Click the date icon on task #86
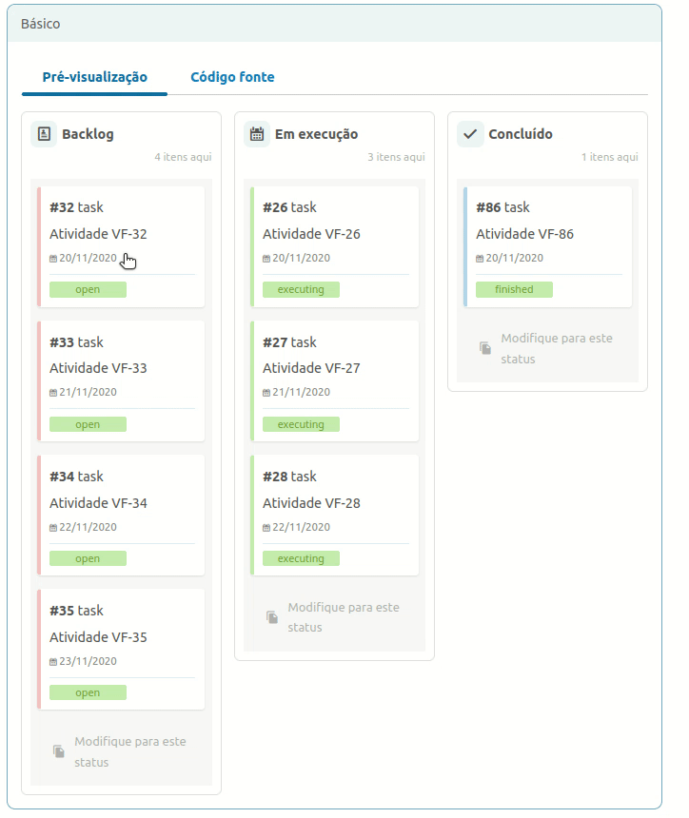The height and width of the screenshot is (818, 689). (x=479, y=257)
